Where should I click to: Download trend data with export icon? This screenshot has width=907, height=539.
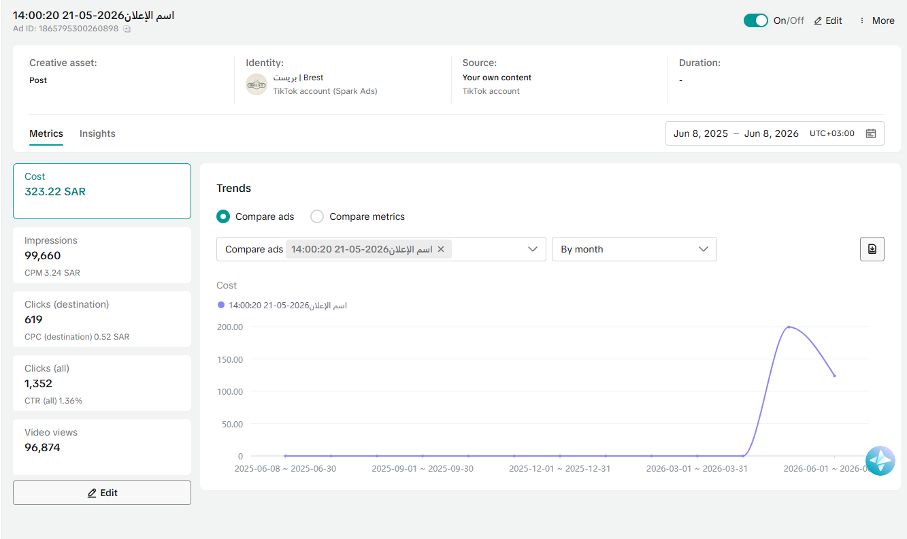tap(872, 249)
